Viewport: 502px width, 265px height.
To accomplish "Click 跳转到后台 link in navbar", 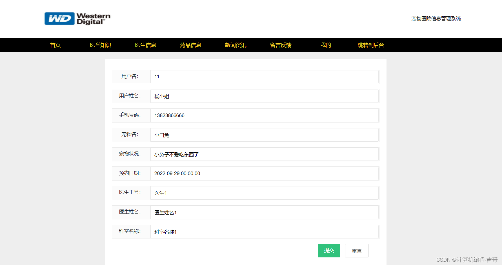I will click(x=371, y=45).
